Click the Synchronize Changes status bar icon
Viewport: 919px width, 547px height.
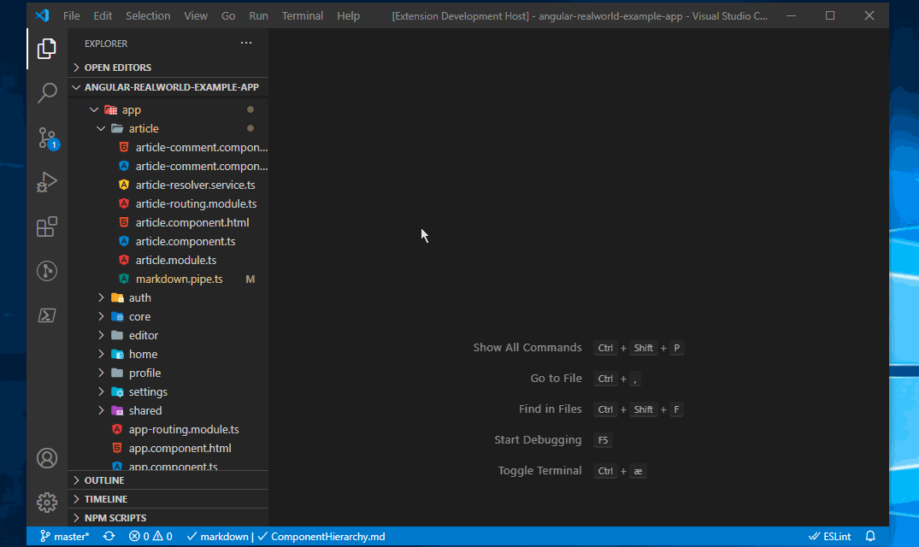pos(109,536)
